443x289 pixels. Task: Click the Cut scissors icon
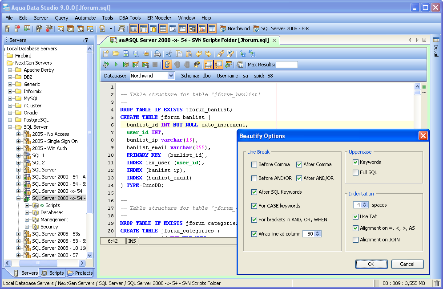click(x=169, y=54)
